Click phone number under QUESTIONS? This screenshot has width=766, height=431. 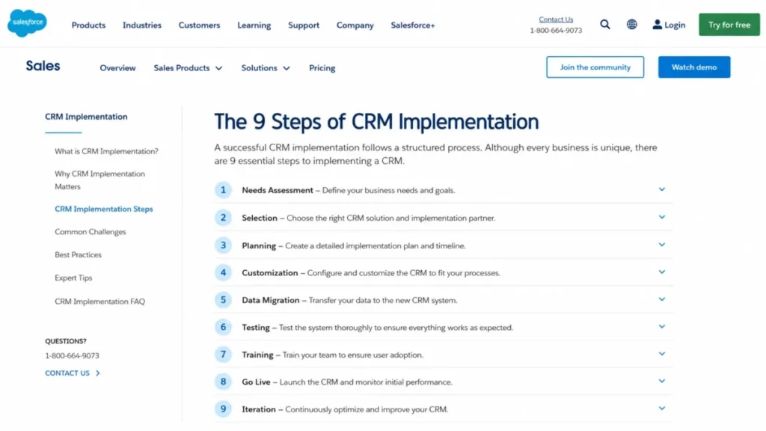pos(72,355)
